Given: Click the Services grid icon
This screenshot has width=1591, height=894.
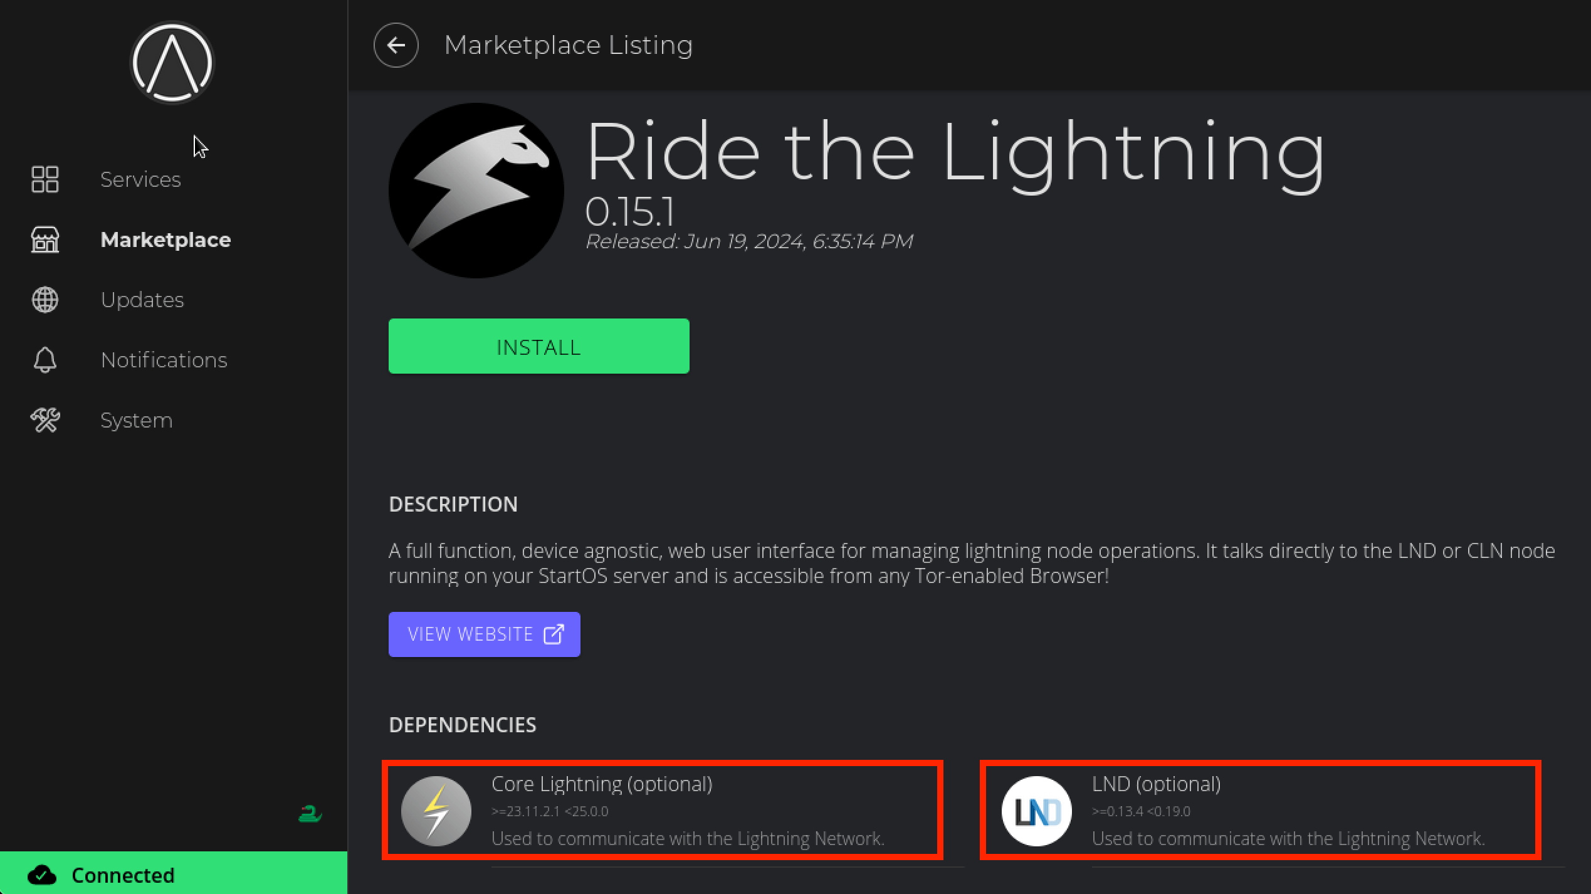Looking at the screenshot, I should [x=45, y=179].
